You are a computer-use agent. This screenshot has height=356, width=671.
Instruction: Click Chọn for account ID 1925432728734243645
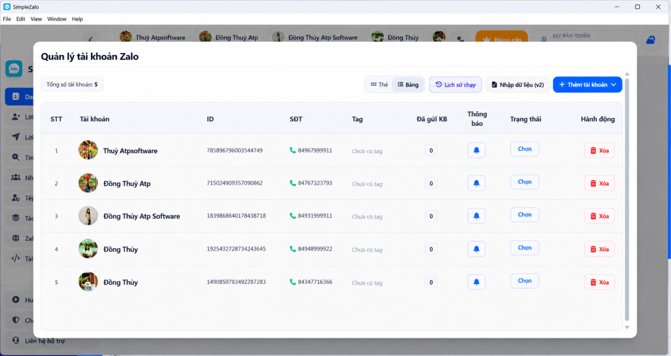[x=525, y=248]
